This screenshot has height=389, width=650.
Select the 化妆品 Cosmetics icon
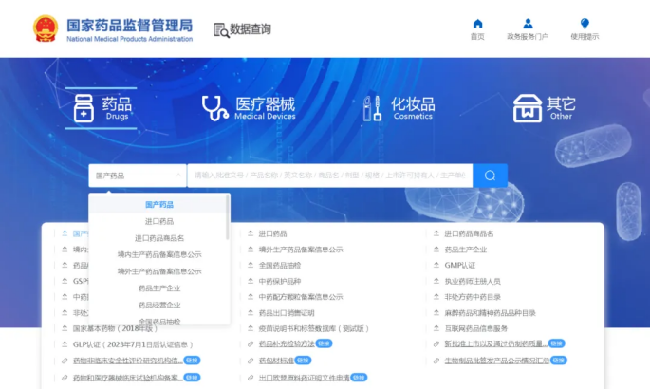371,108
